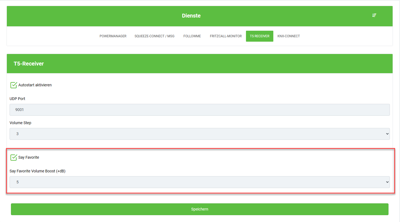Select the FOLLOWME tab
This screenshot has width=400, height=222.
[x=192, y=36]
